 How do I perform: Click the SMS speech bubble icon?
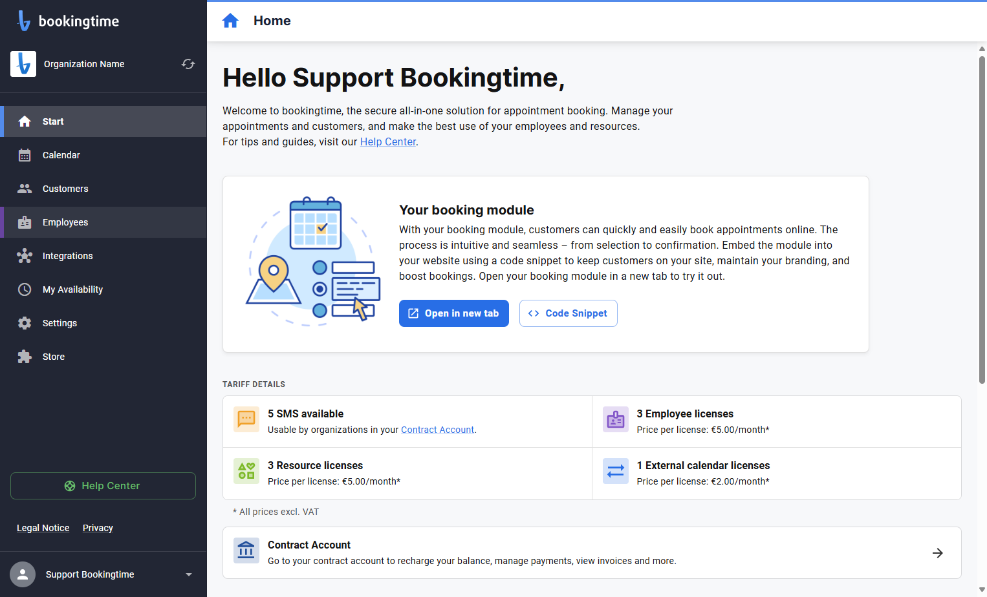point(246,419)
